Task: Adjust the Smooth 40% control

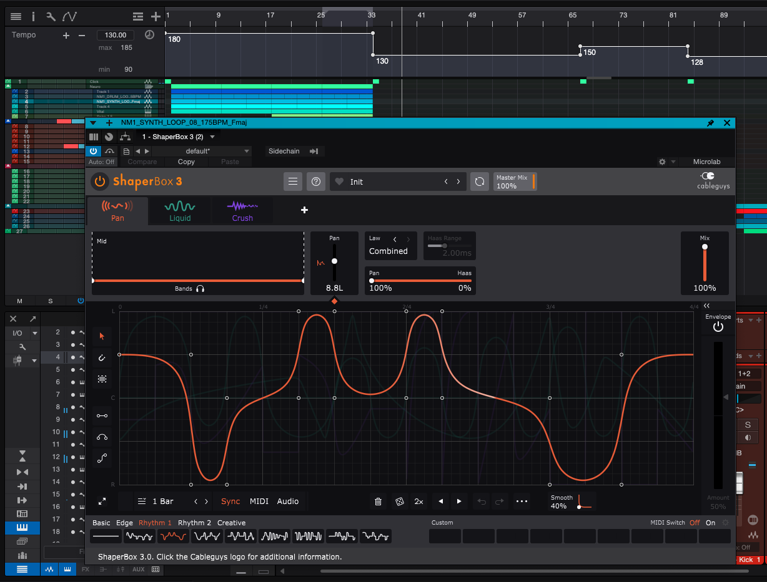Action: pos(573,502)
